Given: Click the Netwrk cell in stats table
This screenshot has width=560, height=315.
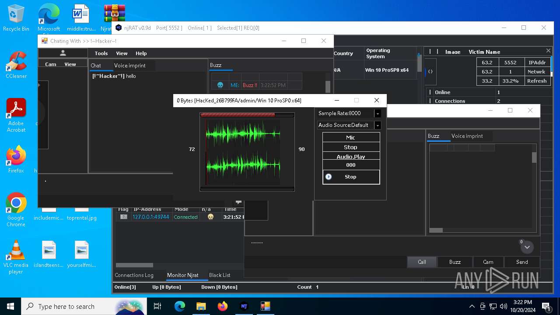Looking at the screenshot, I should pos(537,72).
